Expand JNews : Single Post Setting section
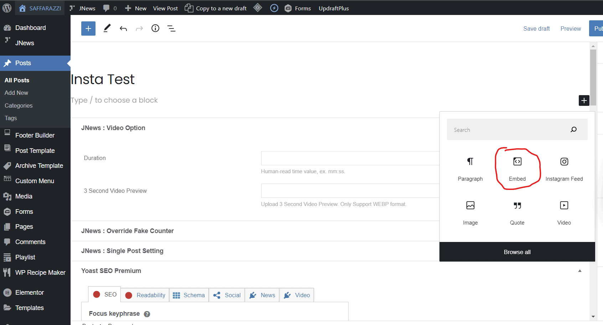Viewport: 603px width, 325px height. pos(122,251)
